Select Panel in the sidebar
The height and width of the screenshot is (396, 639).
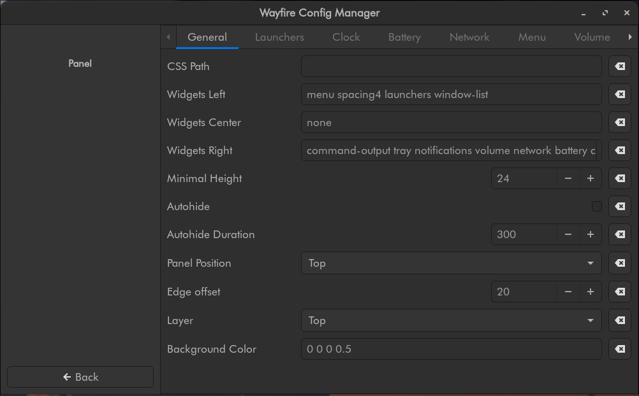coord(80,64)
